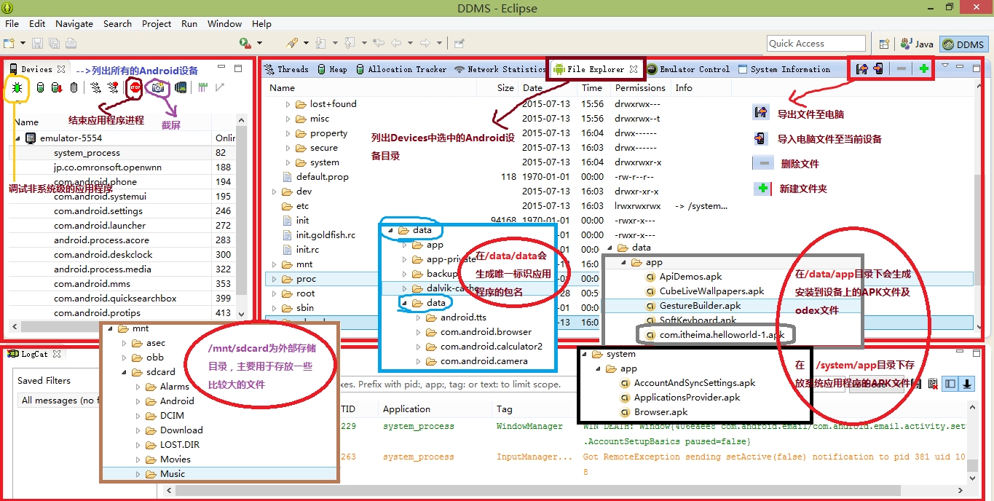Switch to the Heap tab
Viewport: 994px width, 501px height.
click(331, 69)
